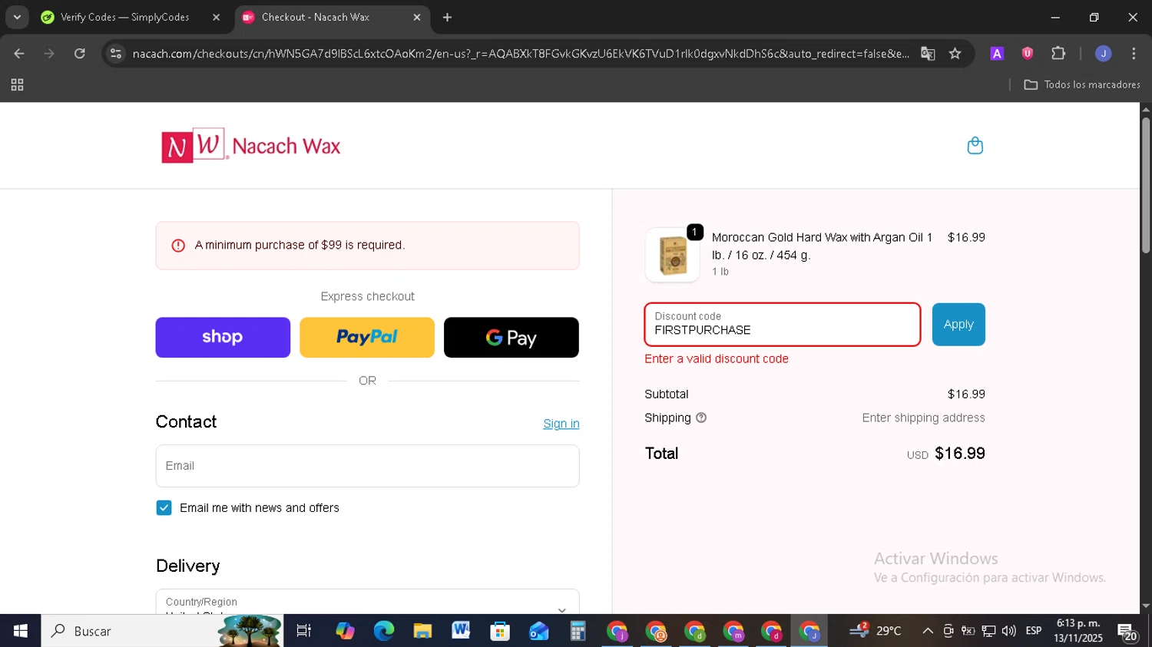This screenshot has width=1152, height=647.
Task: Open the shopping bag cart icon
Action: (975, 146)
